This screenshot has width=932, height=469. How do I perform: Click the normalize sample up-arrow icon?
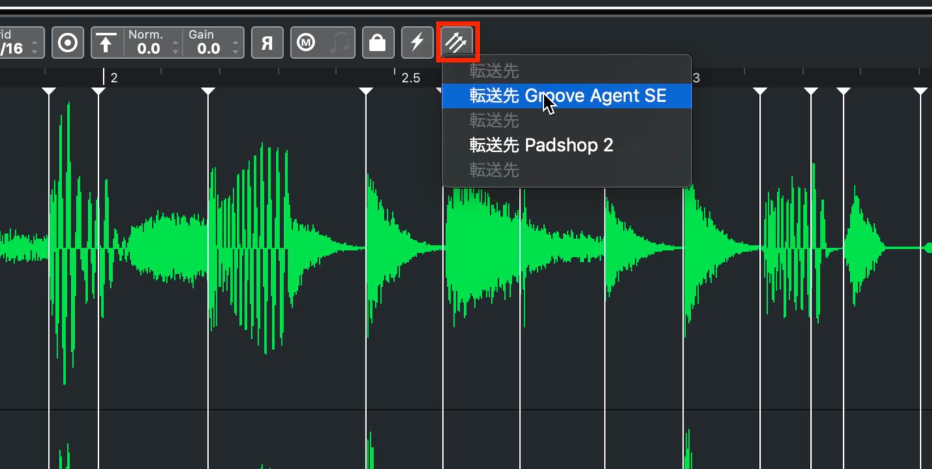pos(105,43)
